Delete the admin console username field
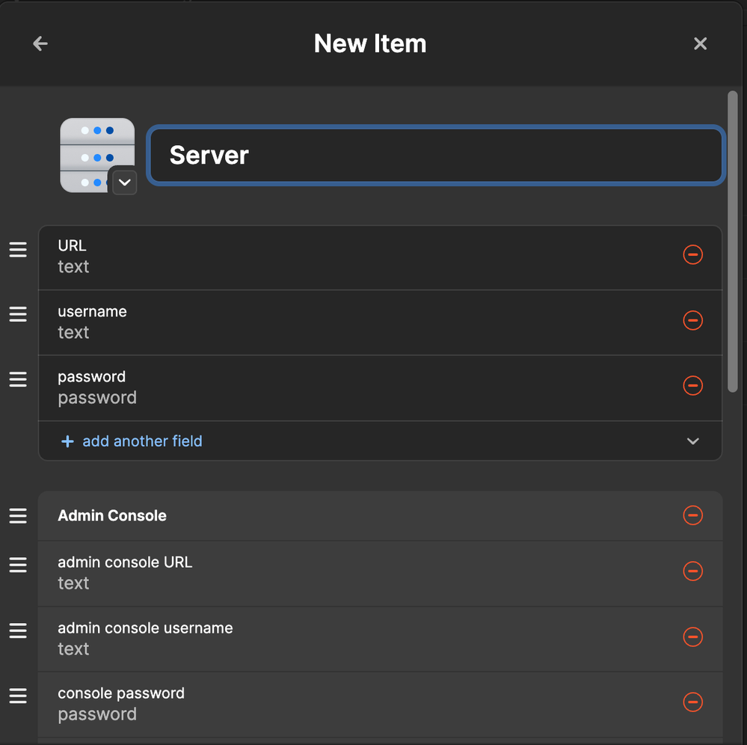Viewport: 747px width, 745px height. point(692,637)
